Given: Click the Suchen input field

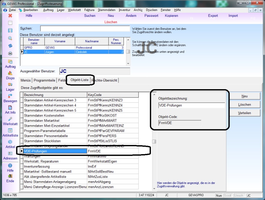Looking at the screenshot, I should point(85,28).
